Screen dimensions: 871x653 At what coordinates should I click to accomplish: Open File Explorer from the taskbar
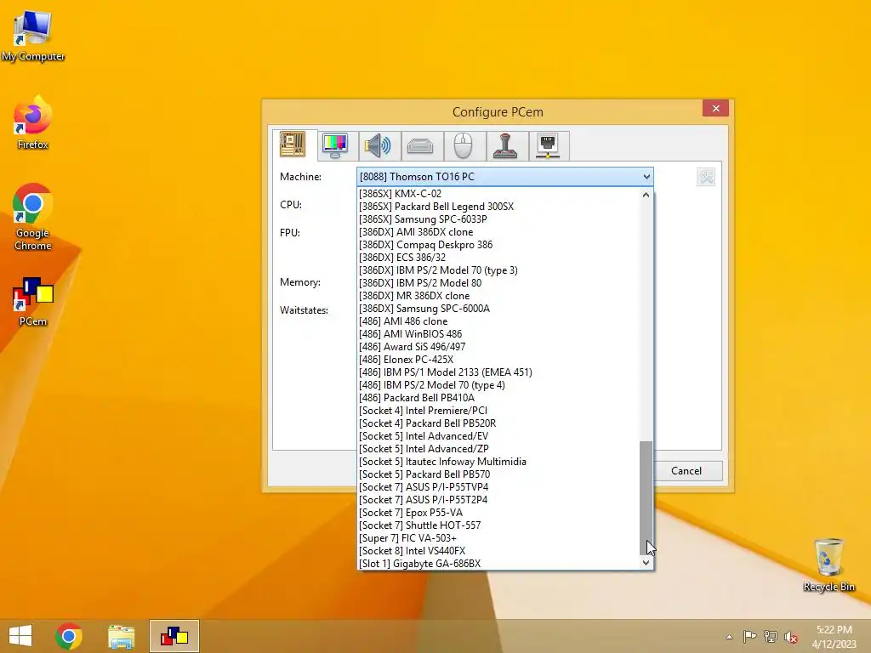click(121, 636)
